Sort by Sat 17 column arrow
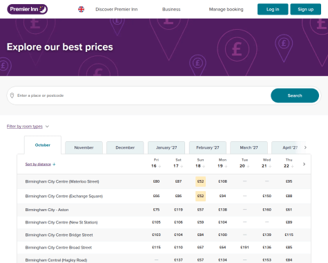 click(x=182, y=166)
